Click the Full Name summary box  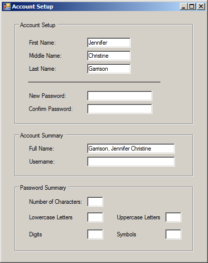(x=131, y=149)
